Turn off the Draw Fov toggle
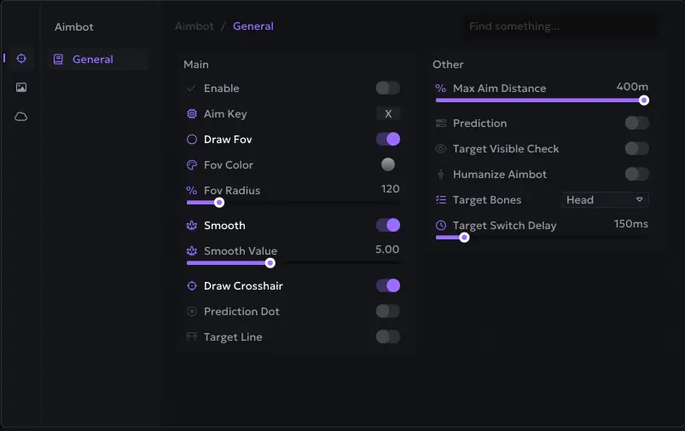Screen dimensions: 685x431 point(388,139)
